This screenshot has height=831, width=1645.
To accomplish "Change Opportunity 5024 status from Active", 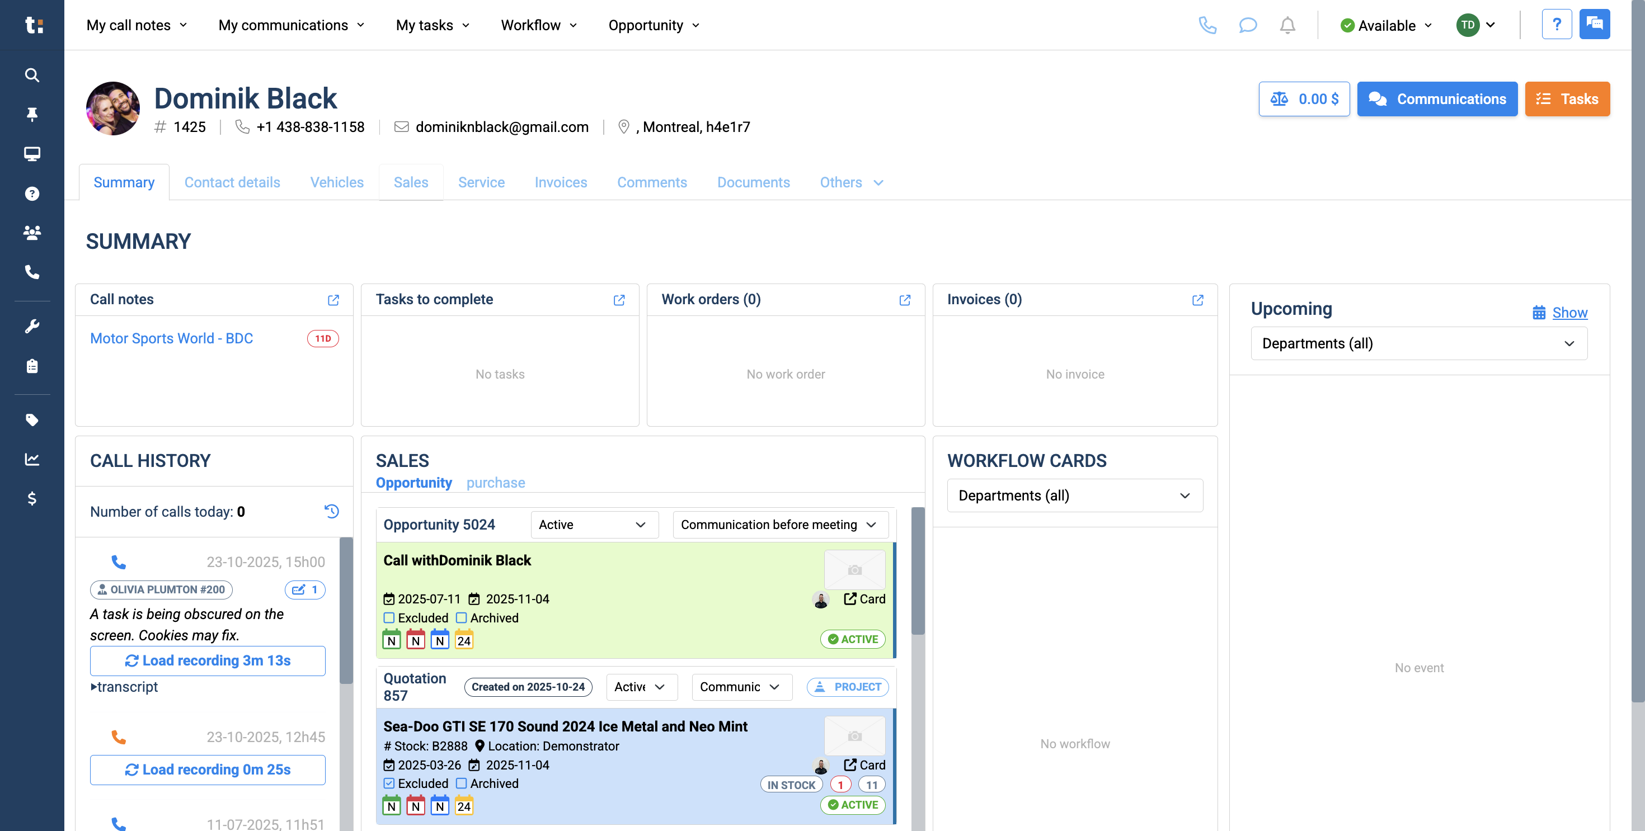I will click(x=594, y=525).
